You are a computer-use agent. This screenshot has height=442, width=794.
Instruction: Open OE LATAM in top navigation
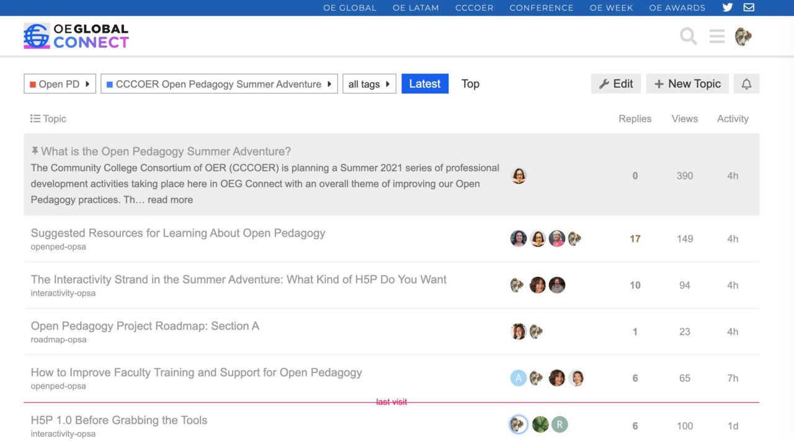click(x=416, y=8)
